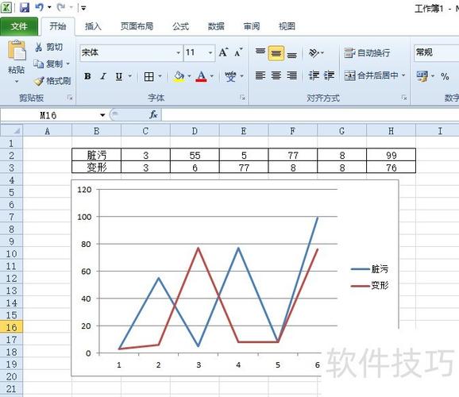This screenshot has height=397, width=459.
Task: Increase font size with large A icon
Action: [x=224, y=52]
